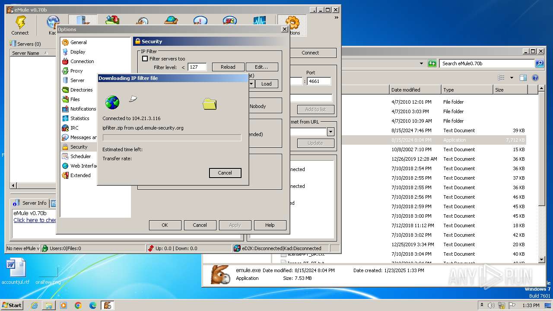Image resolution: width=553 pixels, height=311 pixels.
Task: Click the Edit... IP filter button
Action: point(262,67)
